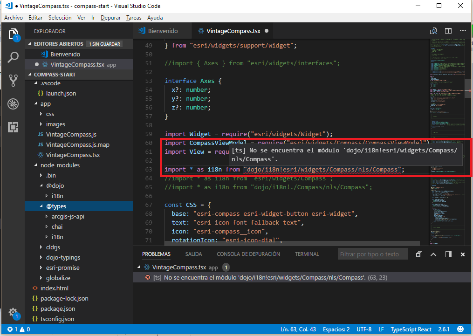The height and width of the screenshot is (336, 473).
Task: Click the error icon beside the problem message
Action: pyautogui.click(x=148, y=277)
